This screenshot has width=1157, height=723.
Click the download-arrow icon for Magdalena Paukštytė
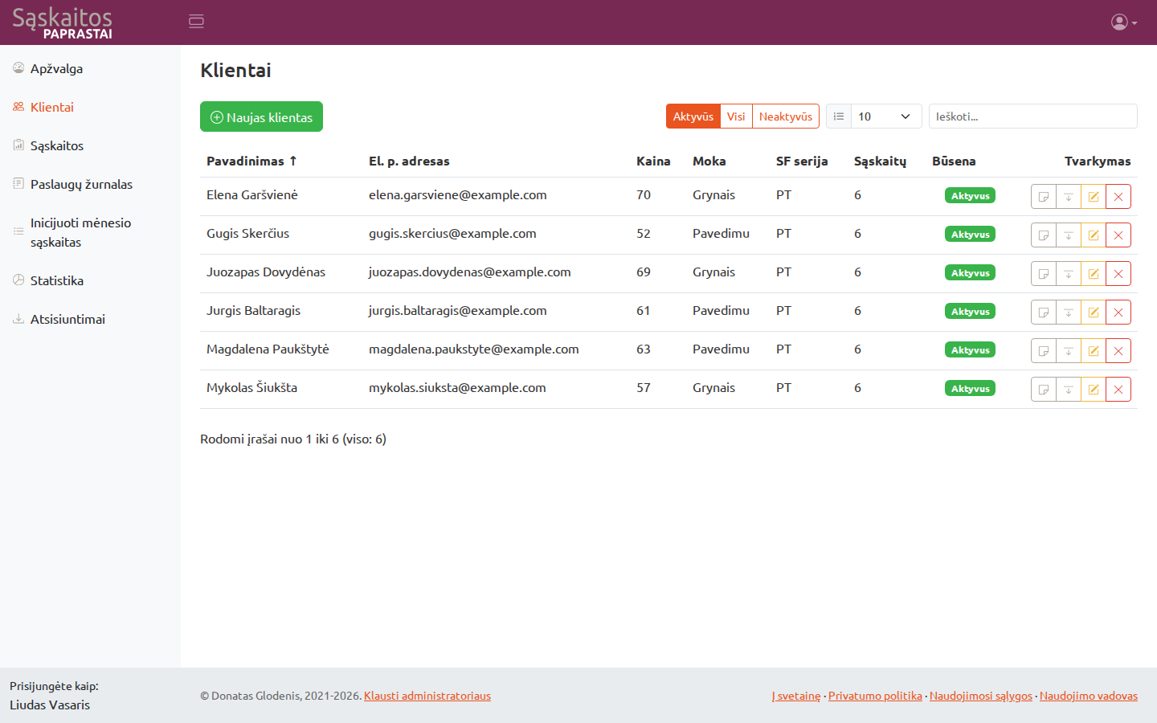pyautogui.click(x=1069, y=351)
